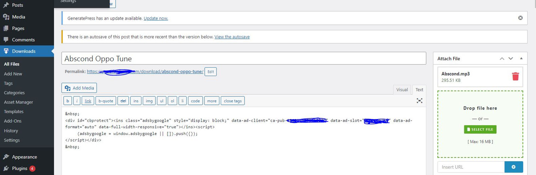This screenshot has width=536, height=175.
Task: Click the Plugins plug icon
Action: pyautogui.click(x=6, y=168)
